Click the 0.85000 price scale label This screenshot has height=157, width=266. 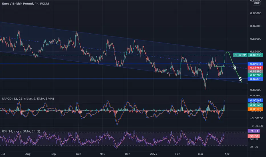pos(256,51)
